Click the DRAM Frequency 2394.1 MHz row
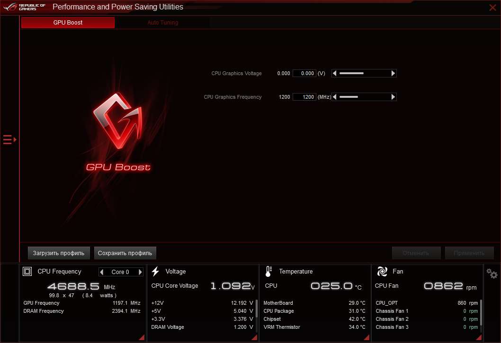The height and width of the screenshot is (343, 501). (82, 311)
